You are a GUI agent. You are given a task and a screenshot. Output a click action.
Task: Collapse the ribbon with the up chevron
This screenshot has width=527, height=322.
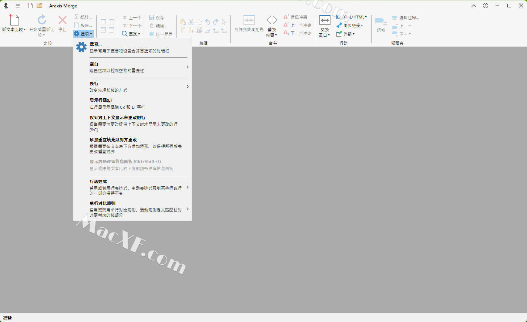474,6
